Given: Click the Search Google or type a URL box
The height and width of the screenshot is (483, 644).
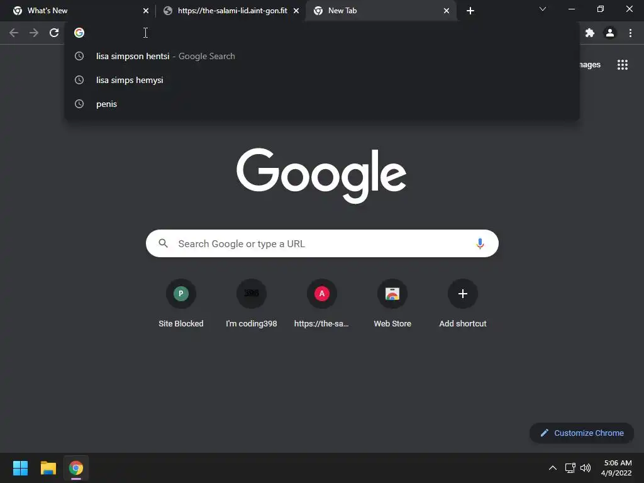Looking at the screenshot, I should click(x=322, y=243).
